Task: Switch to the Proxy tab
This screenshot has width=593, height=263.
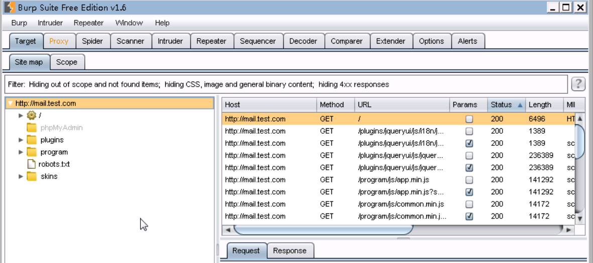Action: [59, 41]
